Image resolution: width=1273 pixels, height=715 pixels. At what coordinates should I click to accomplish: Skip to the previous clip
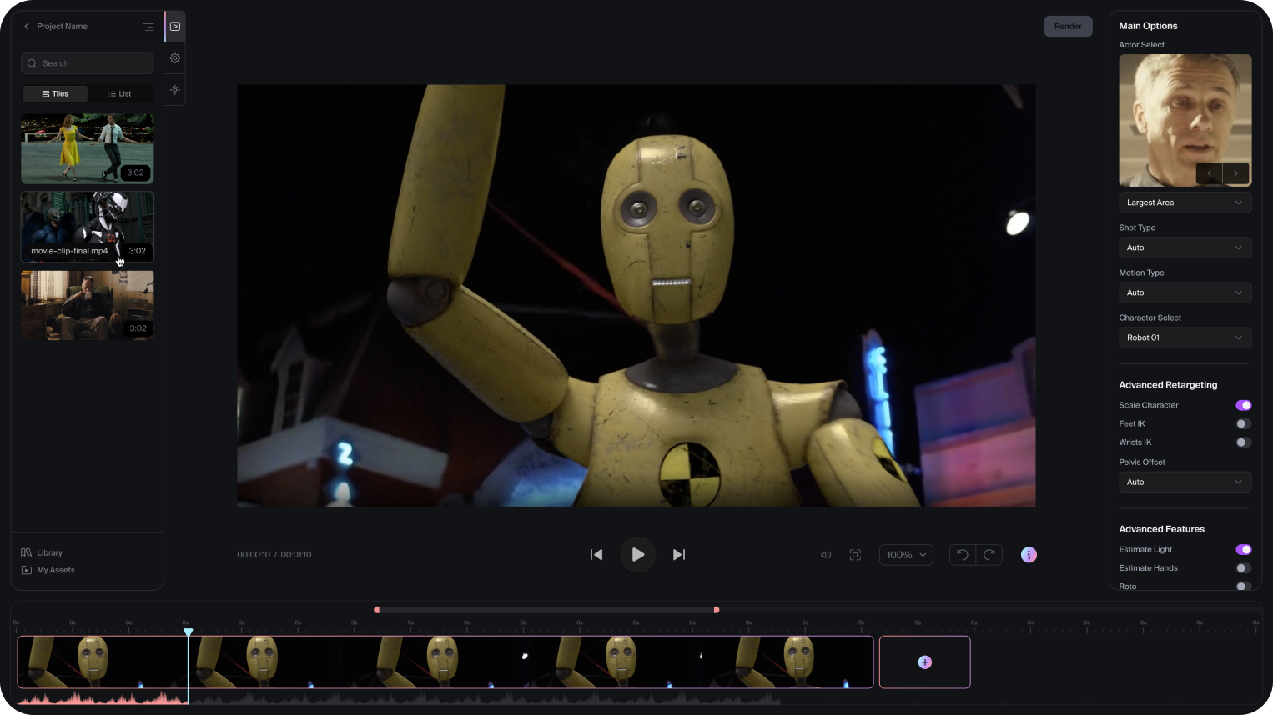(596, 555)
